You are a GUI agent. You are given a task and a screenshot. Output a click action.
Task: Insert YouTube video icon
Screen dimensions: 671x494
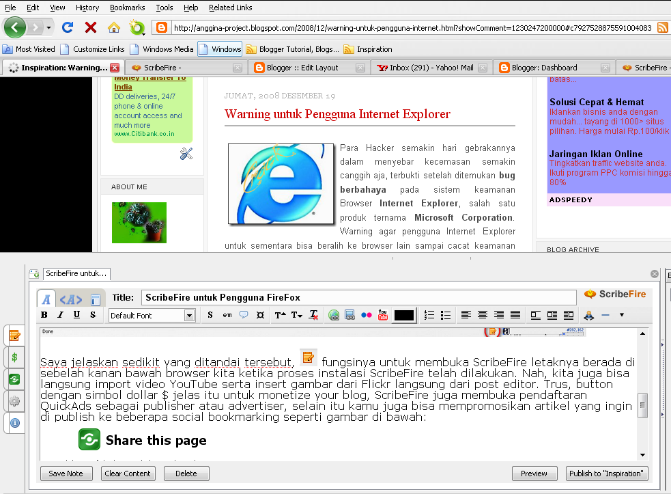[x=382, y=315]
